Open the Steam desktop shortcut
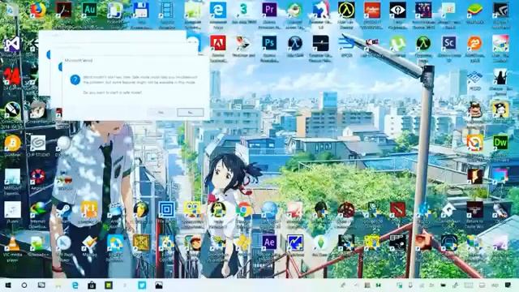 [x=63, y=210]
